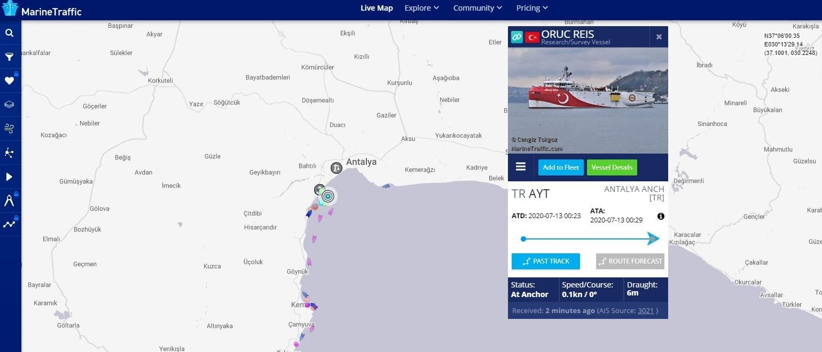Click the ROUTE FORECAST button

point(630,261)
